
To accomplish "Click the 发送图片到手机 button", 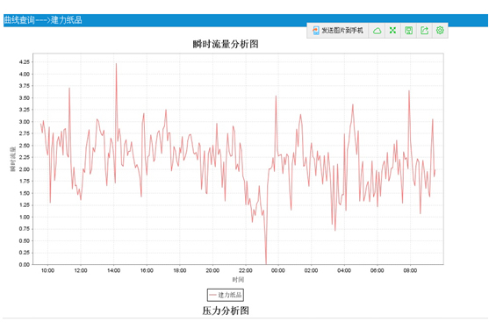I will coord(338,30).
